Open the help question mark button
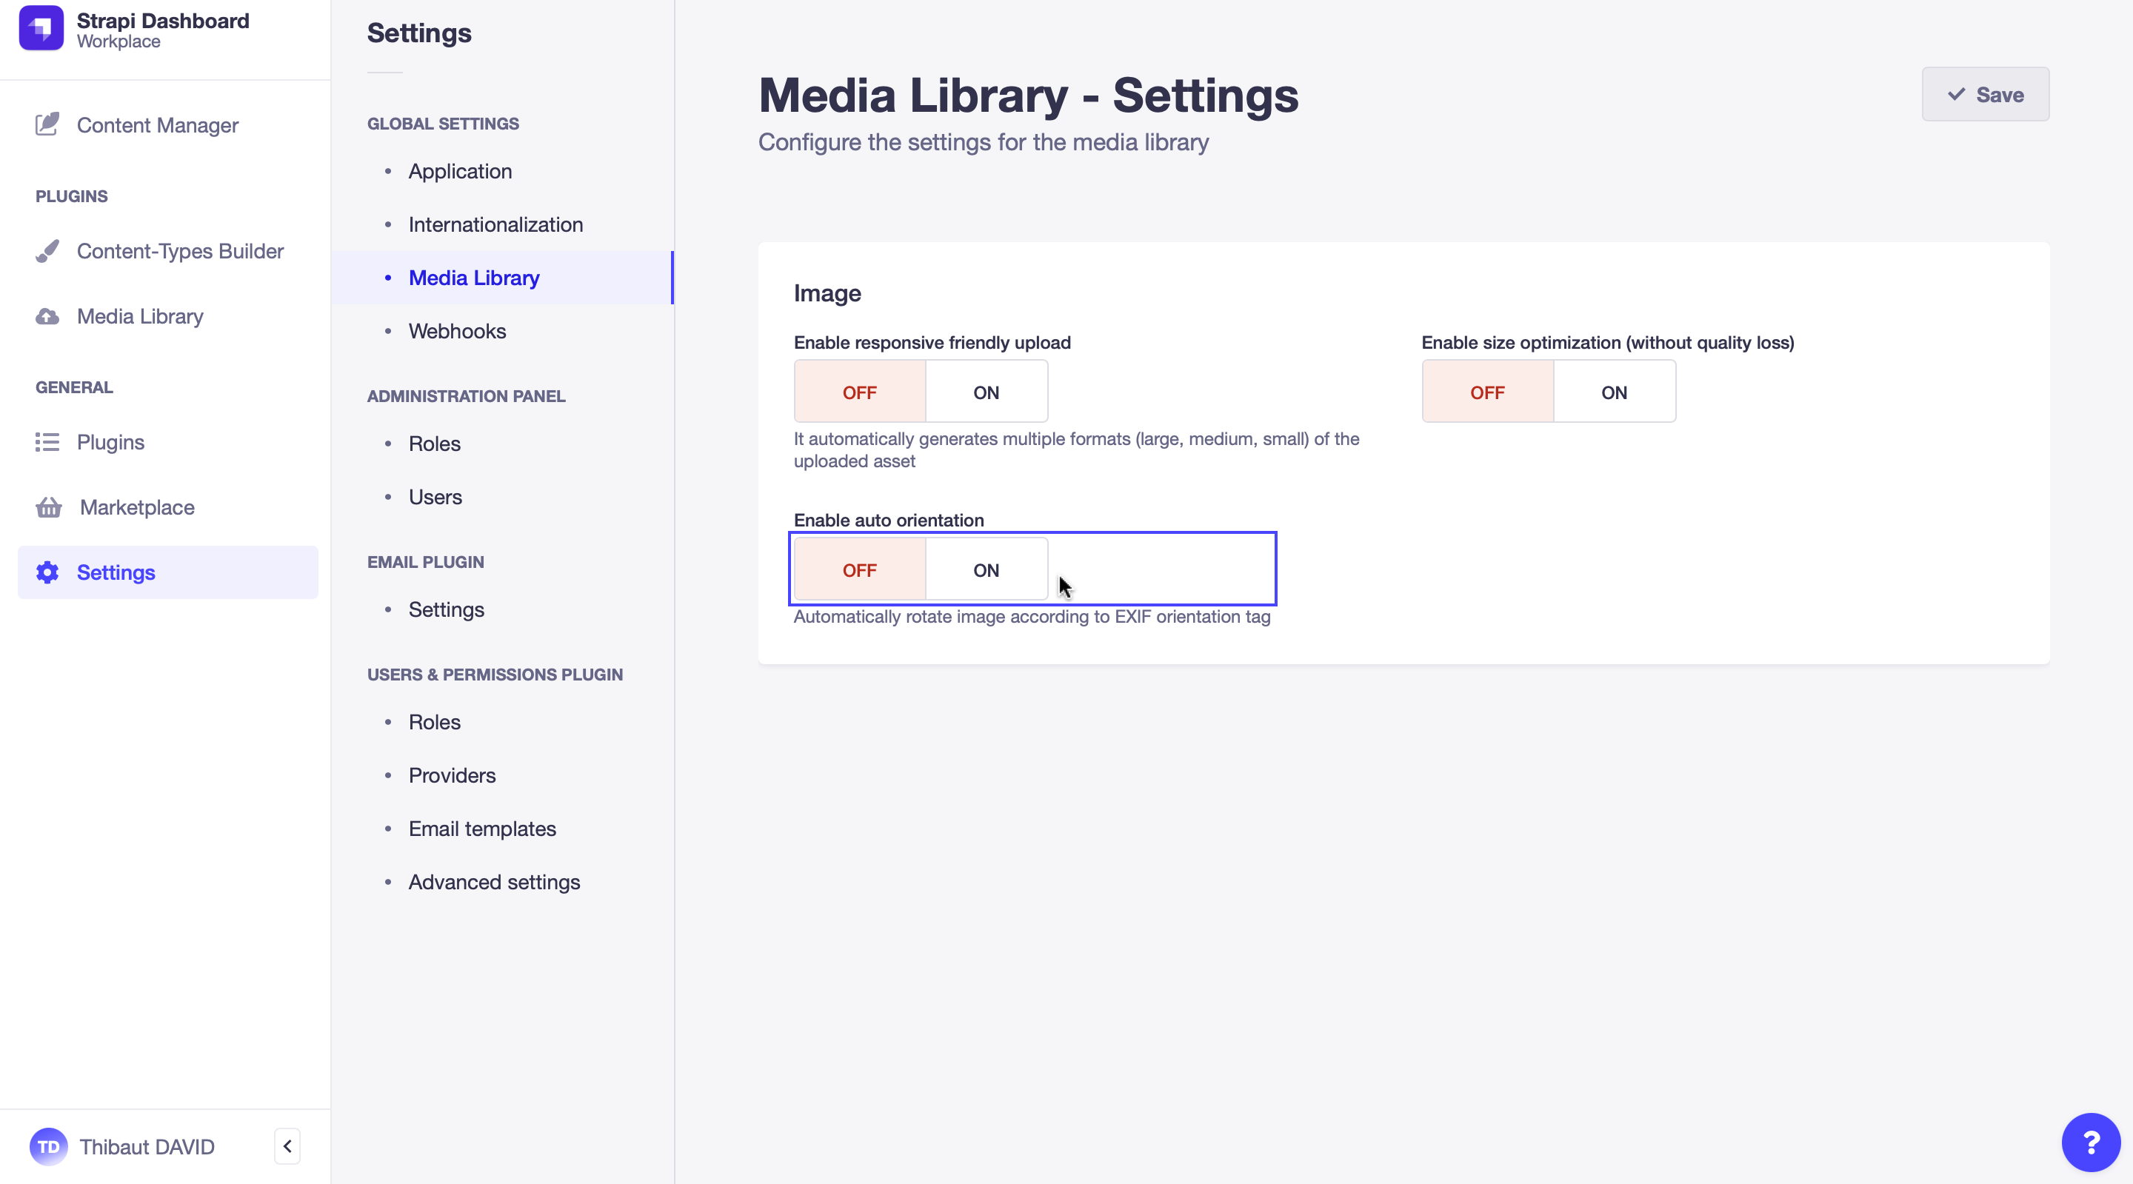The width and height of the screenshot is (2133, 1184). (2091, 1143)
